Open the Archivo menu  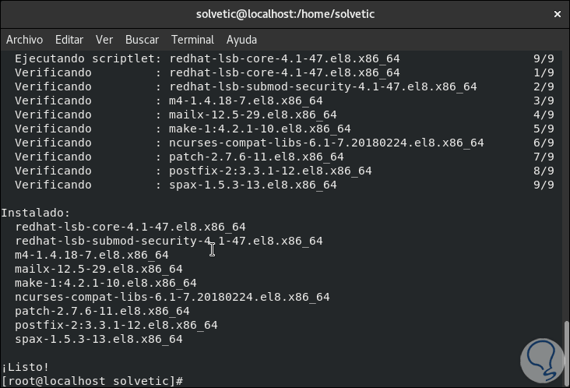tap(25, 40)
